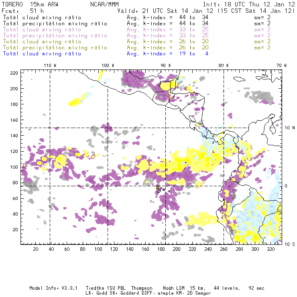Click 'Thompson' in model info line
The width and height of the screenshot is (297, 297).
click(x=142, y=288)
